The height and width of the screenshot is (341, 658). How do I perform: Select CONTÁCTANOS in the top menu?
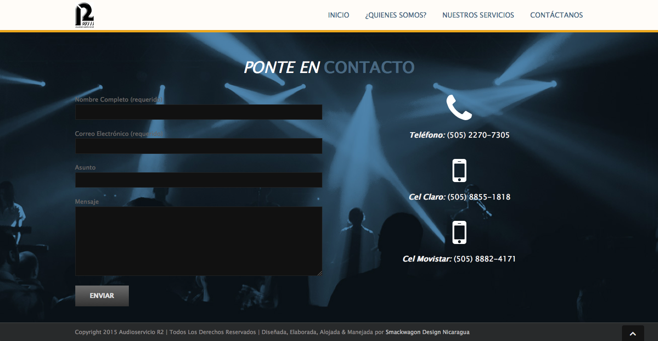point(556,15)
